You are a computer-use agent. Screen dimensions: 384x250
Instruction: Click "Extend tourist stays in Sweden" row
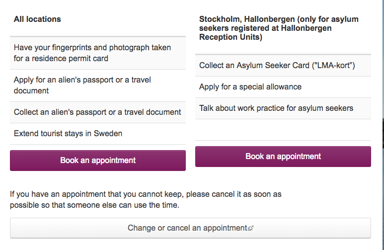point(68,134)
